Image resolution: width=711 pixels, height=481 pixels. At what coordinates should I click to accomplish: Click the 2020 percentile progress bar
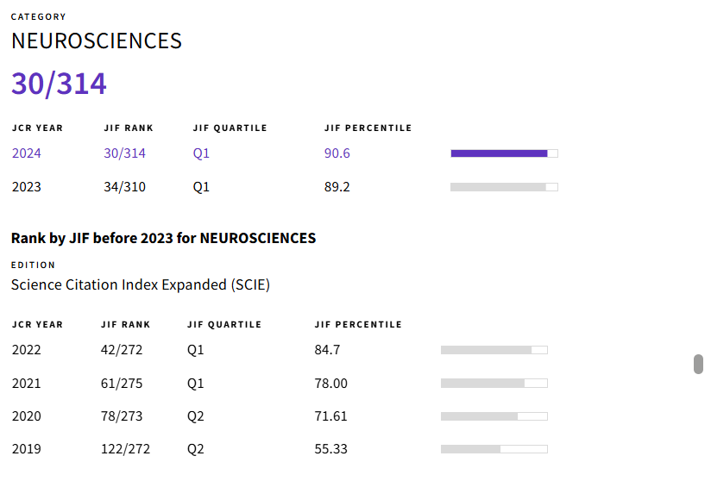click(x=494, y=415)
